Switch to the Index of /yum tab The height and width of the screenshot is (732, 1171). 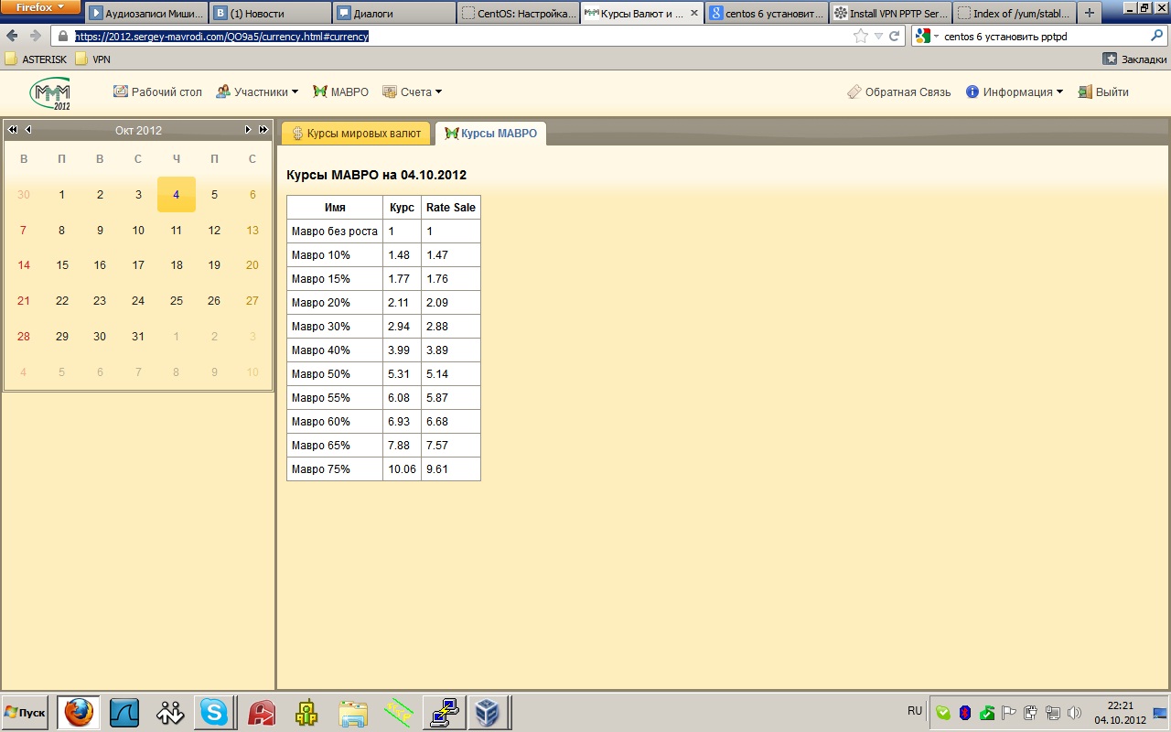(1014, 14)
